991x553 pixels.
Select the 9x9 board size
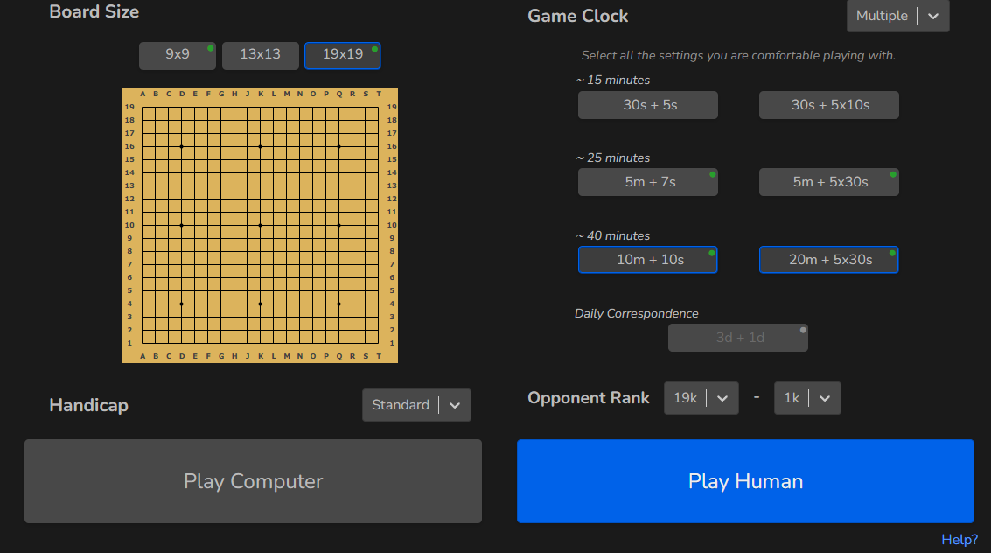pos(178,55)
